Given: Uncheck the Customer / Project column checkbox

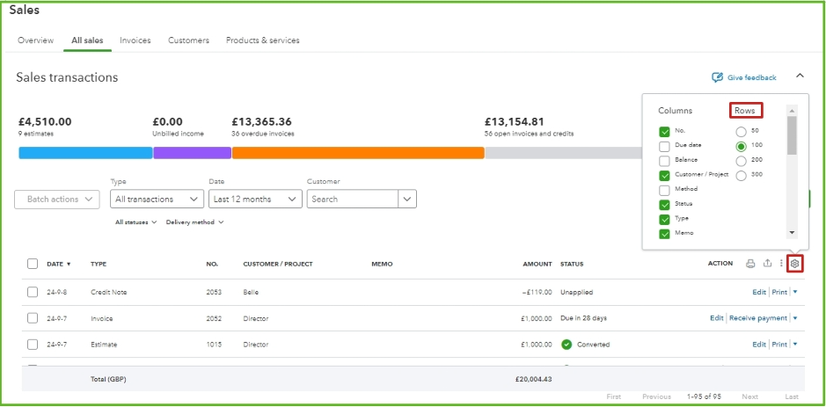Looking at the screenshot, I should (665, 175).
